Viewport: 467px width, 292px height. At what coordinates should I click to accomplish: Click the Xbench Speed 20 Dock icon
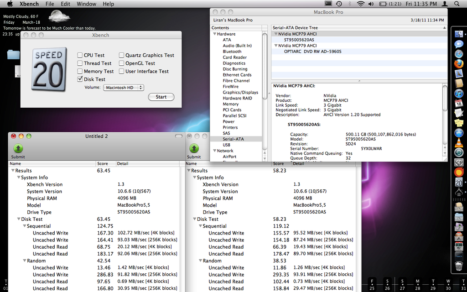pyautogui.click(x=459, y=182)
